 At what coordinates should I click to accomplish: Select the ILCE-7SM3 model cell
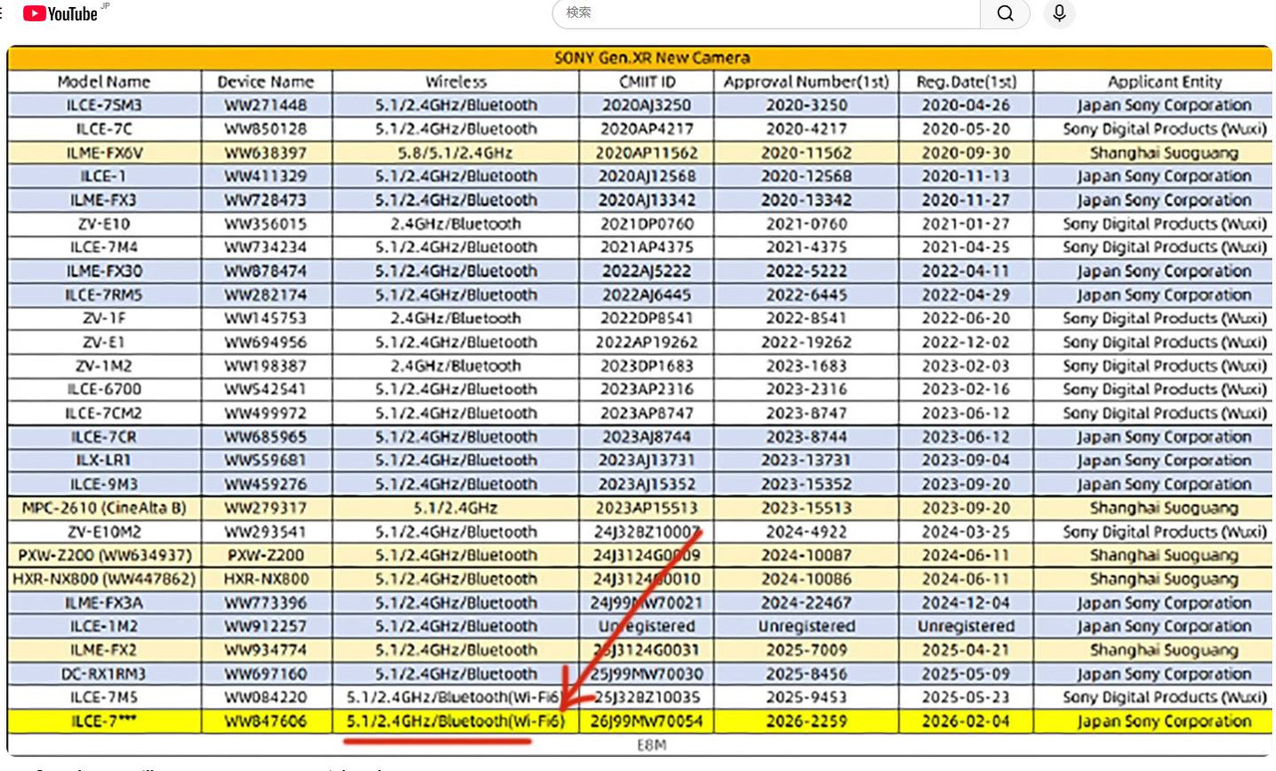pos(104,105)
